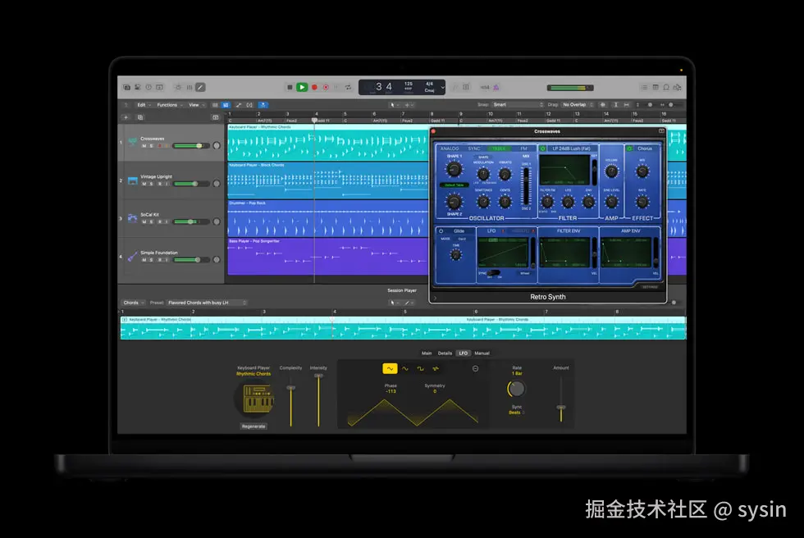Click the LFO minus circle icon
The image size is (804, 538).
(x=475, y=368)
